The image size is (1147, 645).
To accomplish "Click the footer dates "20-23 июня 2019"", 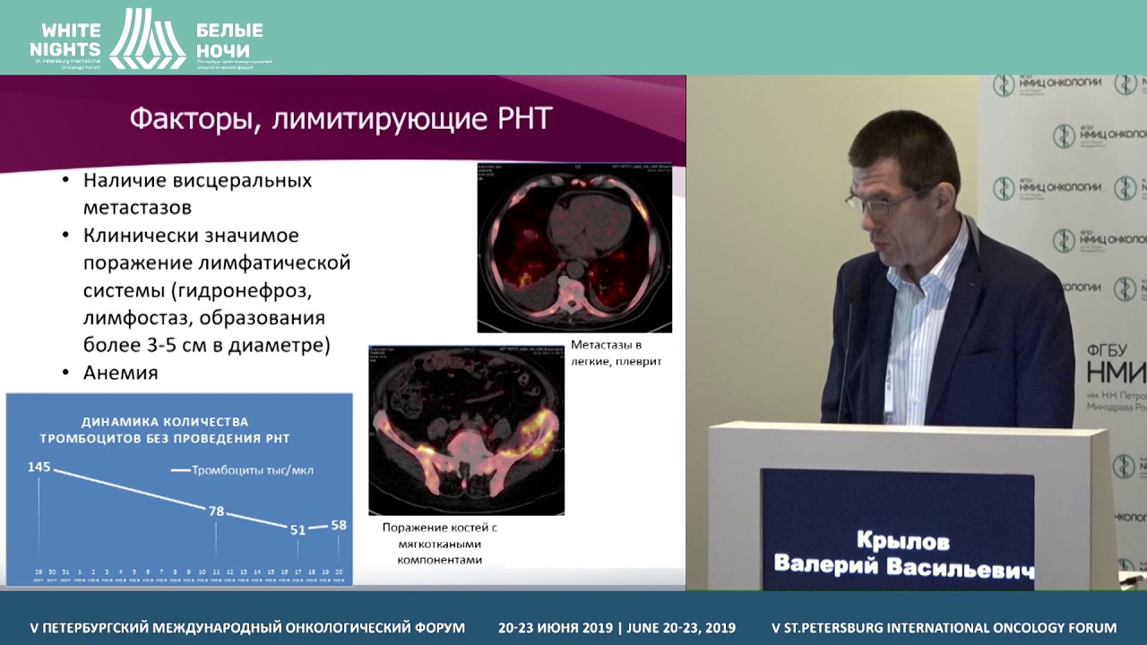I will point(556,628).
